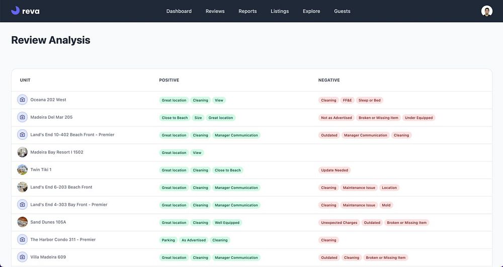Open The Harbor Condo 311 - Premier

[63, 239]
